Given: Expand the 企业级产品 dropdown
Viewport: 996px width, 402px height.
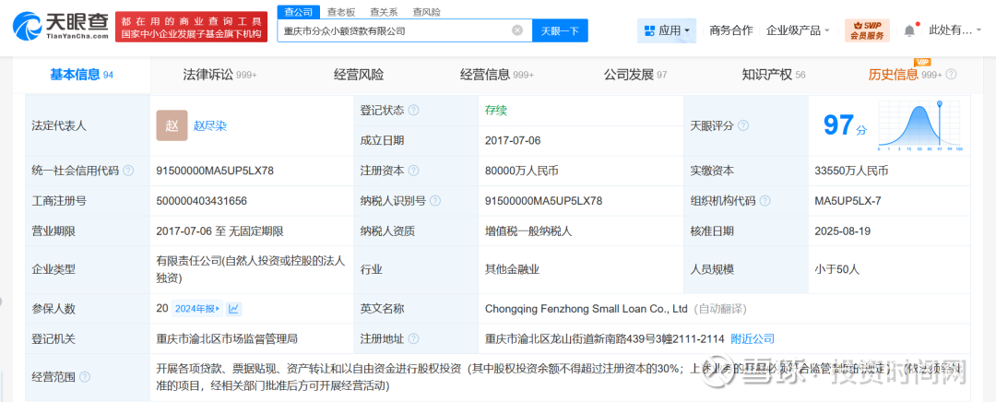Looking at the screenshot, I should (799, 30).
